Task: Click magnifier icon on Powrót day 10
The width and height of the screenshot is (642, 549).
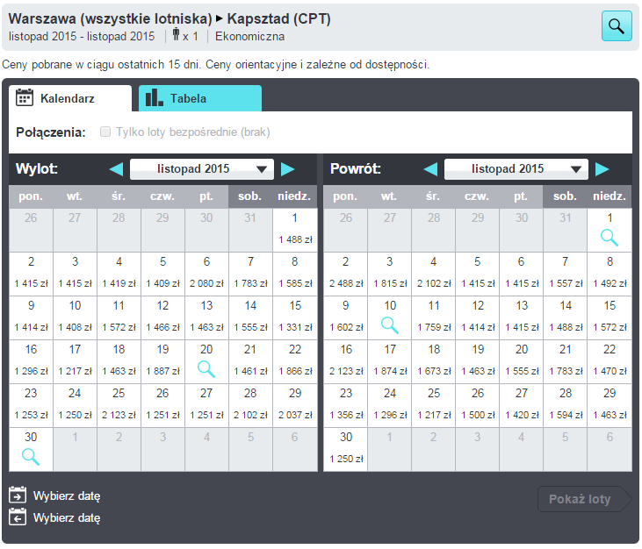Action: click(389, 325)
